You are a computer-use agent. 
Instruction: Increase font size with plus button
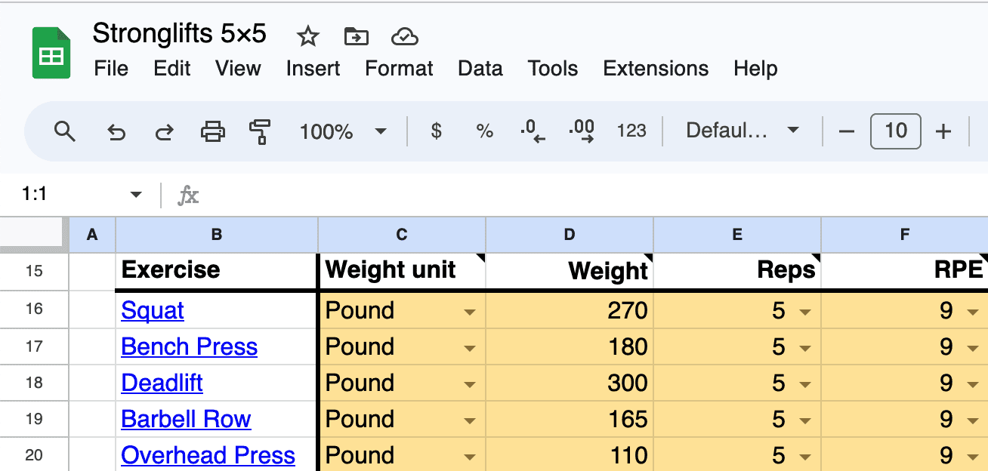[x=943, y=132]
